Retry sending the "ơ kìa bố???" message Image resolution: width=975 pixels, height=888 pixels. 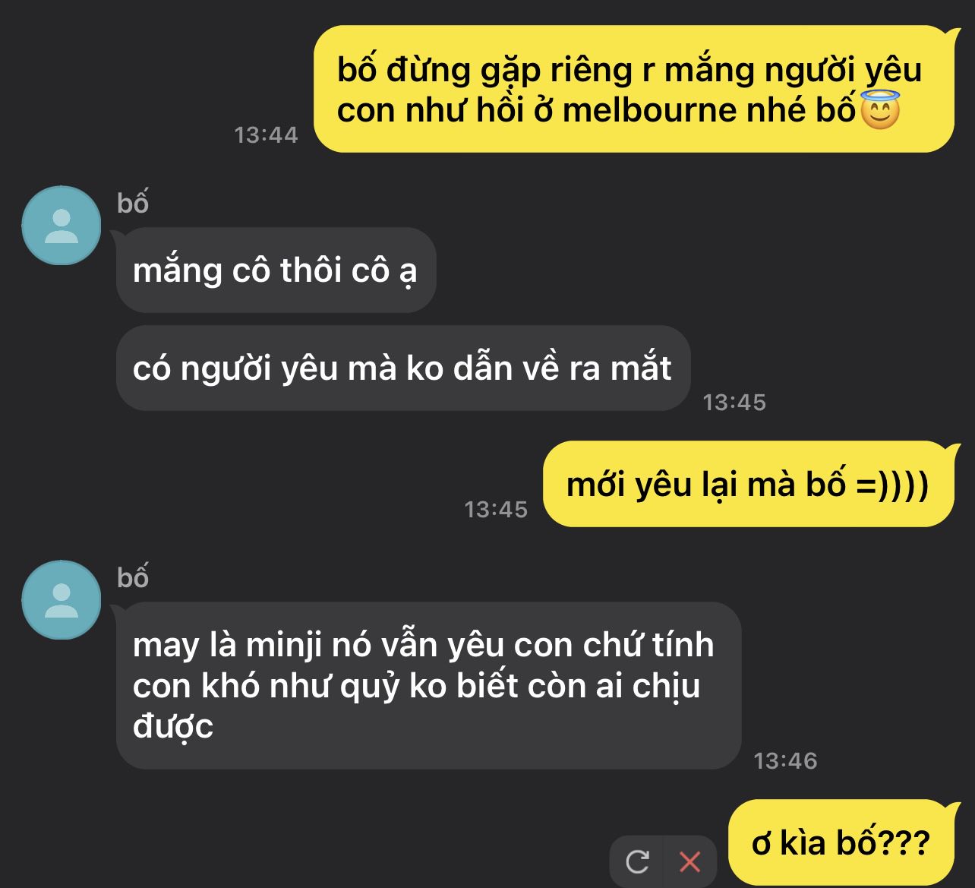pos(636,861)
